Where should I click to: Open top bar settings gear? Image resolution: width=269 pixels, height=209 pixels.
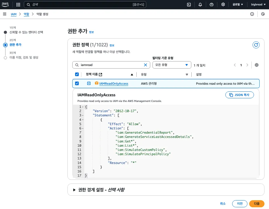point(223,5)
